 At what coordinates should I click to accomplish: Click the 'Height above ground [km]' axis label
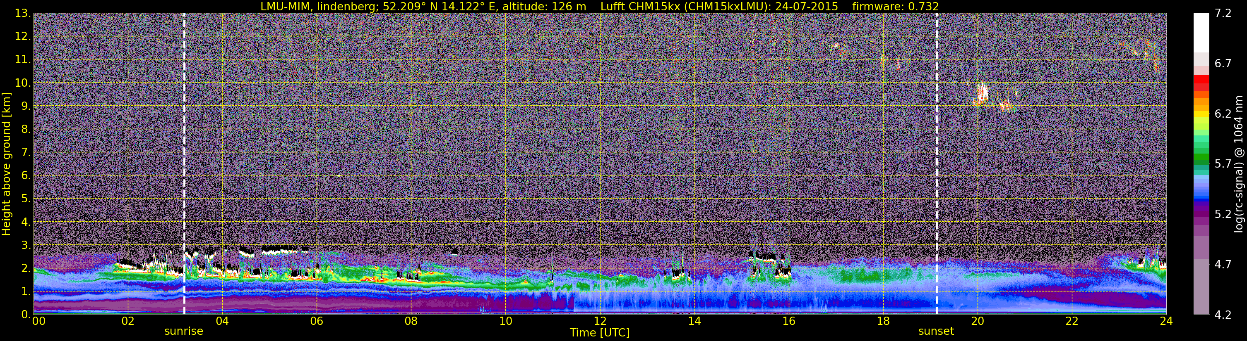6,164
